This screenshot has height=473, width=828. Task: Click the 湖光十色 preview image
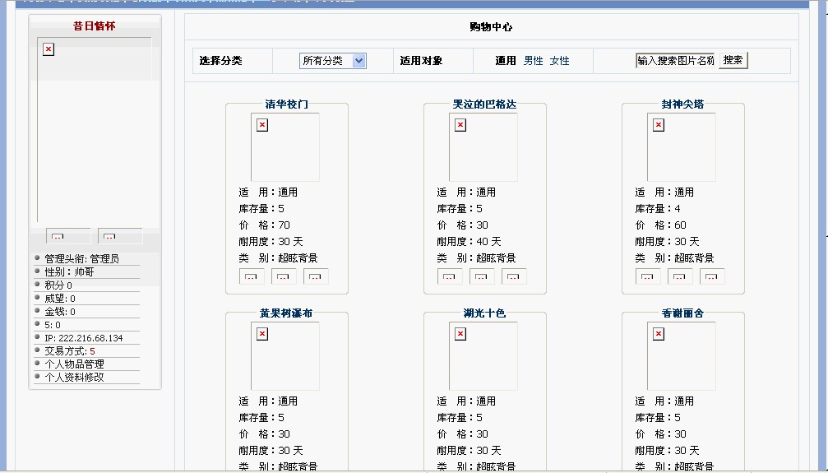(483, 356)
